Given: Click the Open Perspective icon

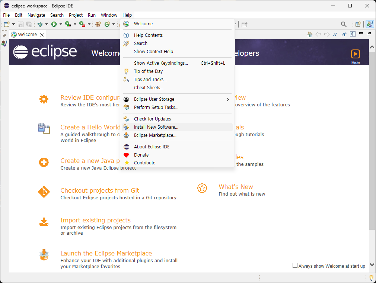Looking at the screenshot, I should tap(358, 24).
